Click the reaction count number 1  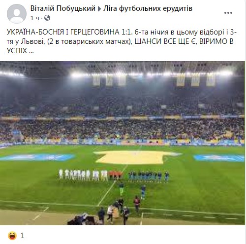point(23,236)
